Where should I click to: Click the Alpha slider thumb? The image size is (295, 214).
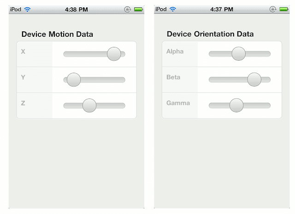click(239, 54)
